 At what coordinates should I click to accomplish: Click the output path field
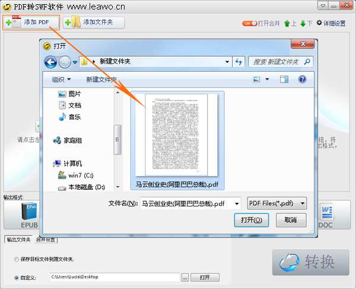coord(115,277)
